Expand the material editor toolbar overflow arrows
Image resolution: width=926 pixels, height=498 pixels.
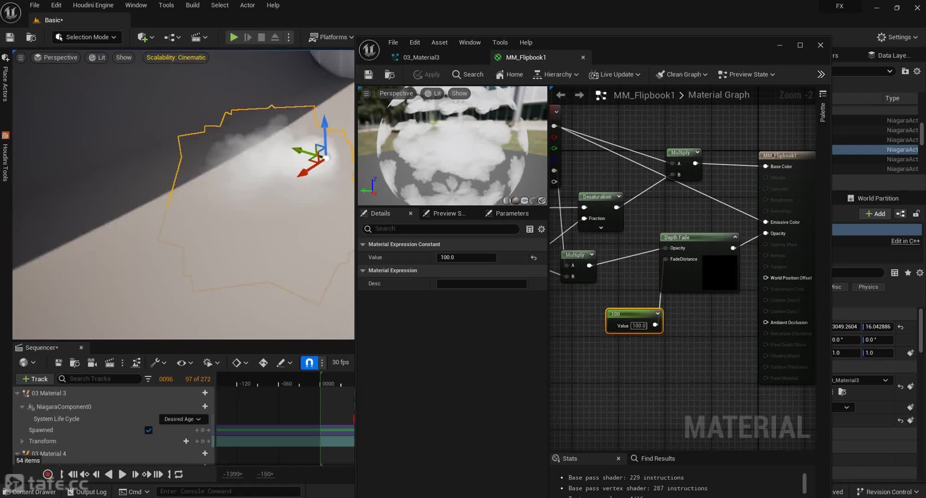coord(821,74)
